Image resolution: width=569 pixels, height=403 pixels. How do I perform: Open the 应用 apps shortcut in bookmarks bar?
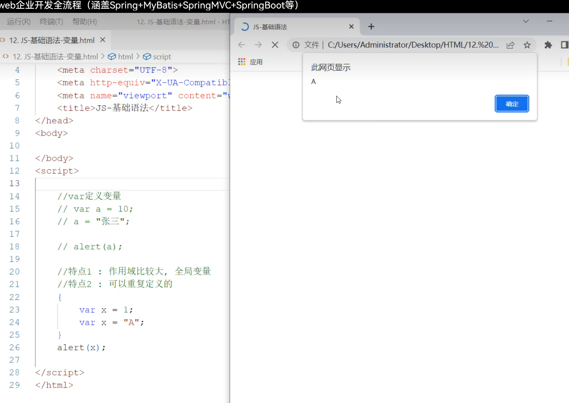pos(250,62)
